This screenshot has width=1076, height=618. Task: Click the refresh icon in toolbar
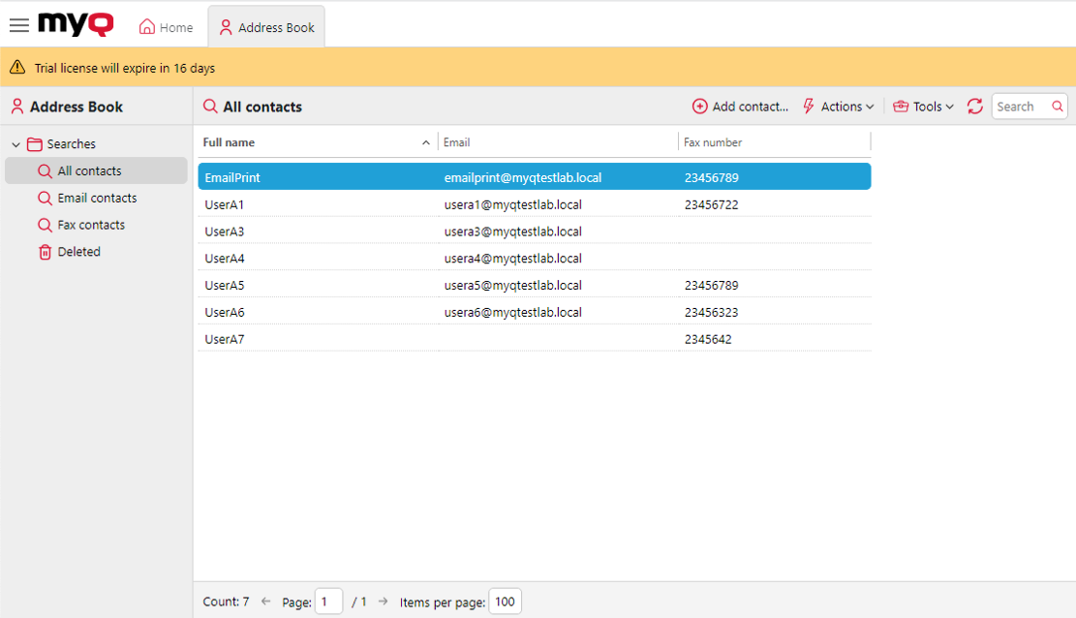pos(974,107)
